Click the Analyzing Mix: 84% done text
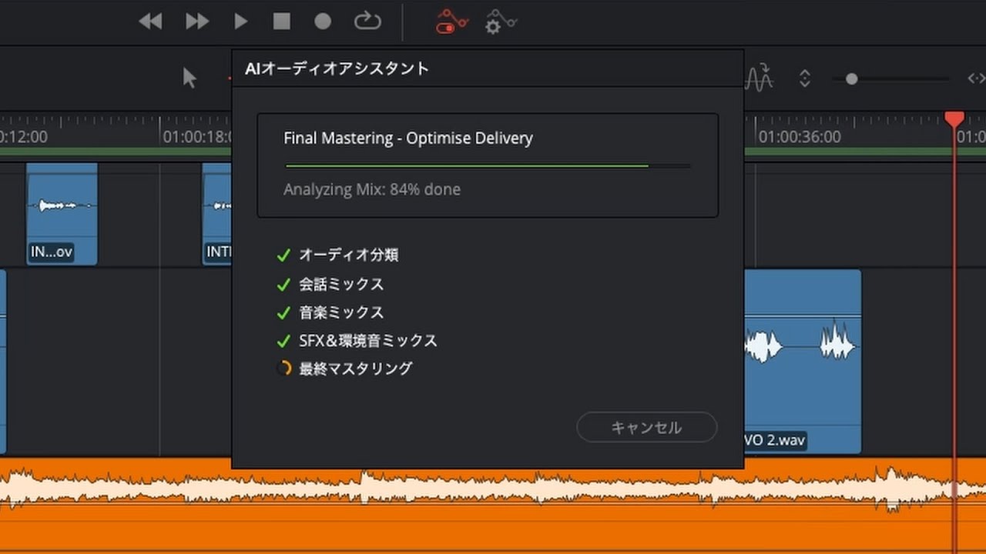The width and height of the screenshot is (986, 554). (x=372, y=189)
